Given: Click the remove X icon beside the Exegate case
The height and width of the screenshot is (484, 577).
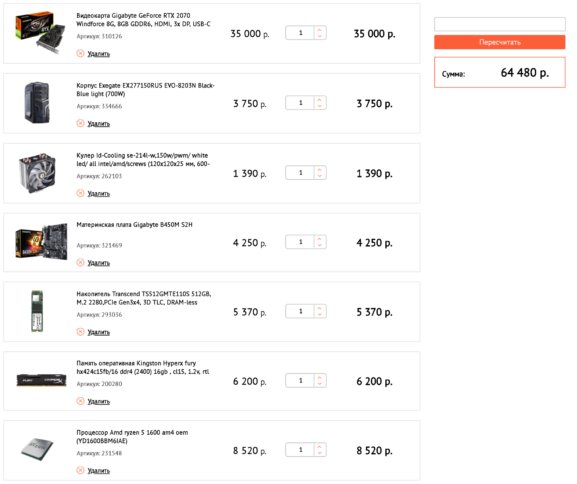Looking at the screenshot, I should click(x=80, y=123).
